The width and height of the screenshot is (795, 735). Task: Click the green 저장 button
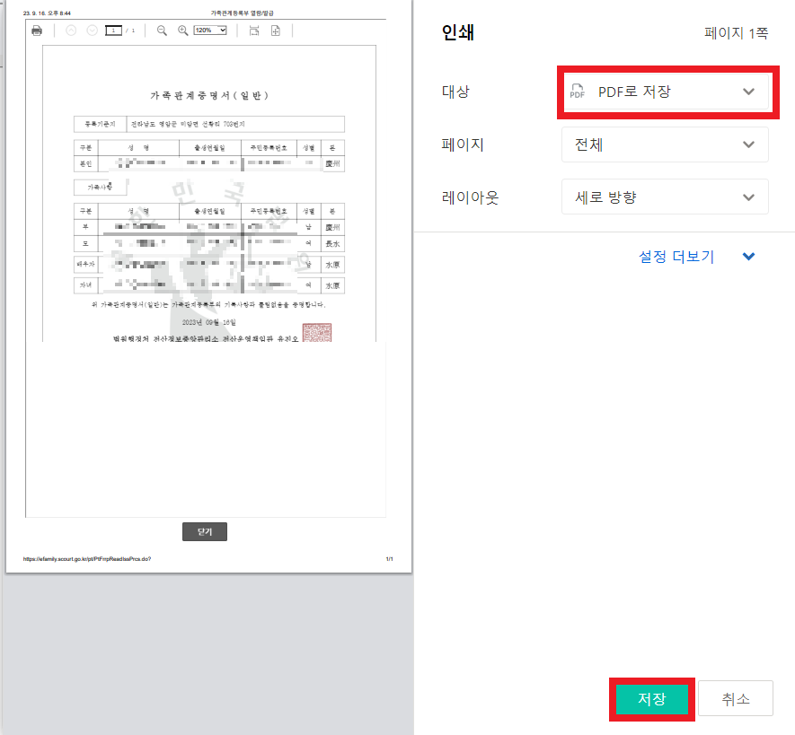652,699
